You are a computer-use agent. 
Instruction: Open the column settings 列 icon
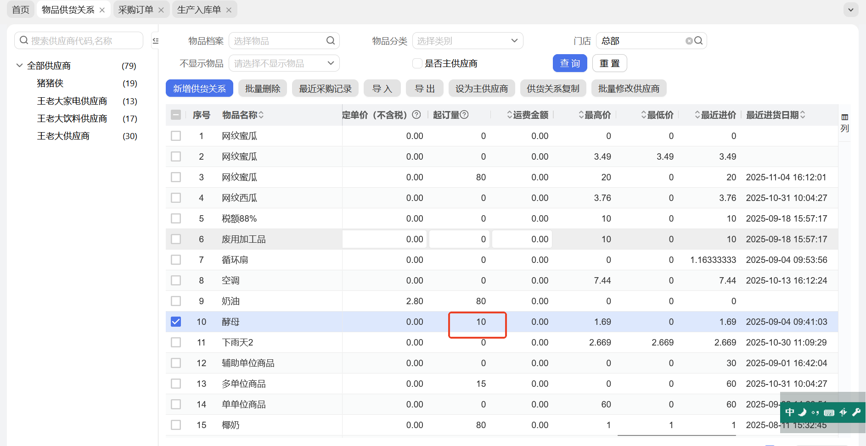(844, 123)
